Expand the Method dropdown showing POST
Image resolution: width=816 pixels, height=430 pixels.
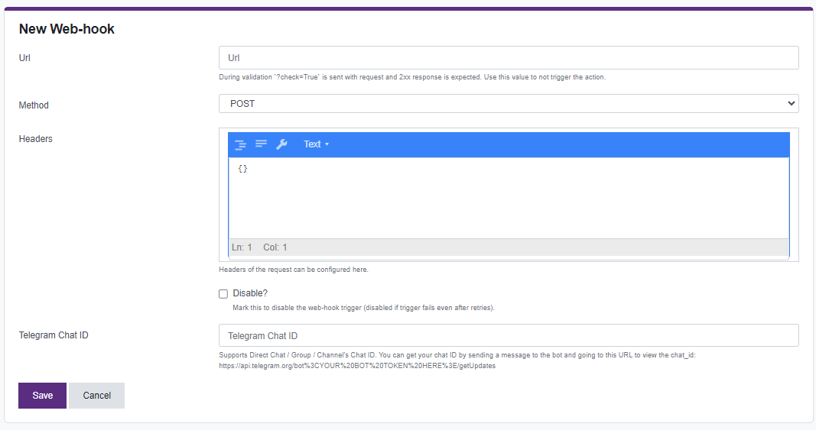coord(509,104)
